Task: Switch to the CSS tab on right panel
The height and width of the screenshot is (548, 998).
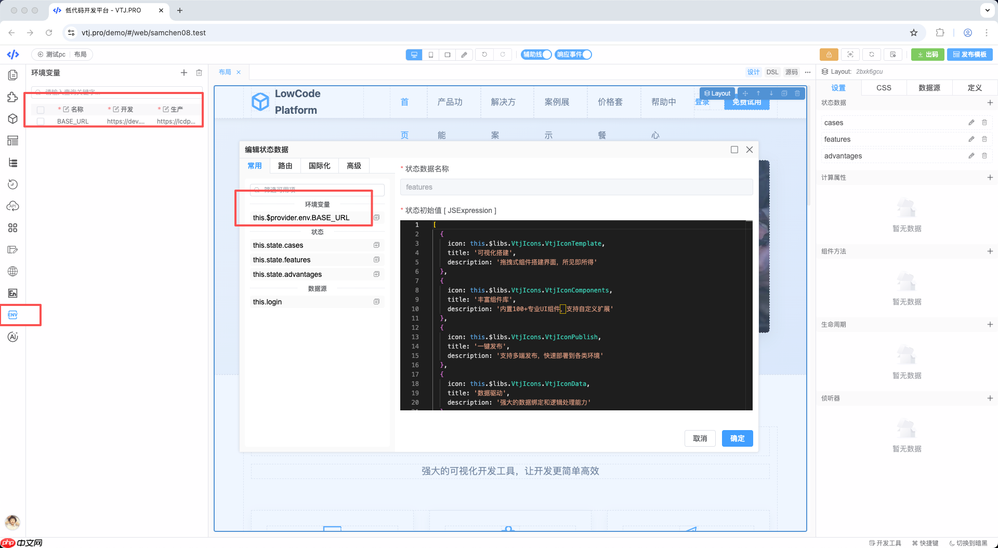Action: [x=883, y=88]
